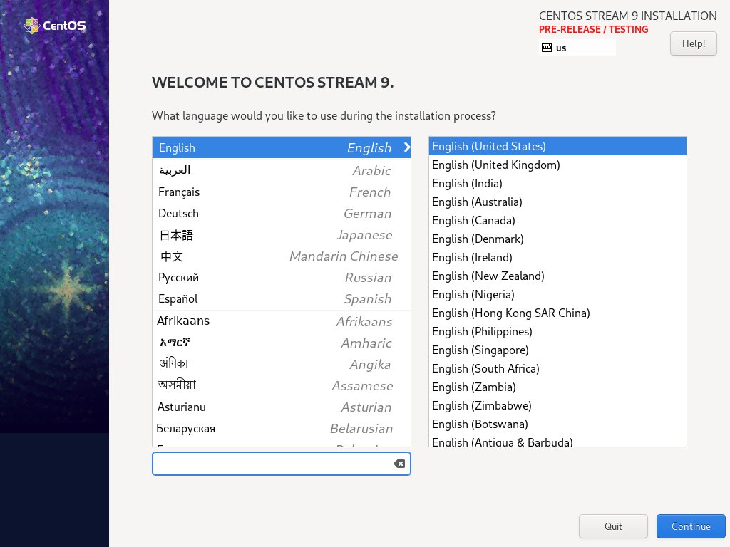
Task: Pick English (Singapore) locale
Action: pyautogui.click(x=557, y=350)
